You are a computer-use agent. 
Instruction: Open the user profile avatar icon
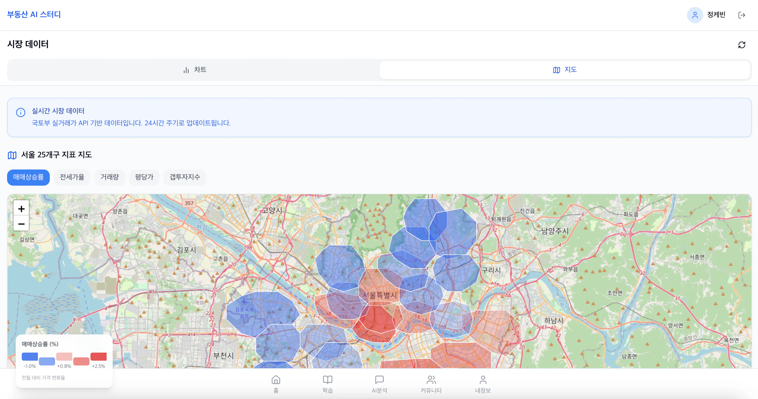coord(695,15)
